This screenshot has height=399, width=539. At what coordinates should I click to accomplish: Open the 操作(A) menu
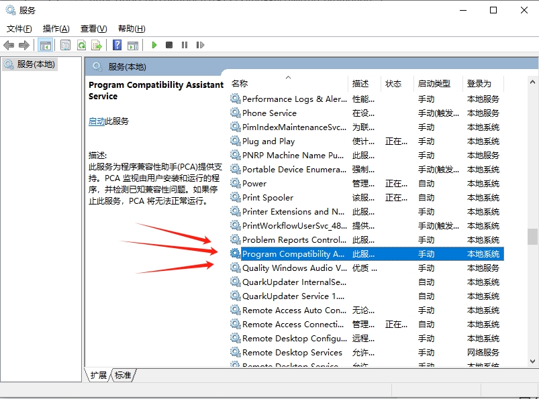point(56,29)
